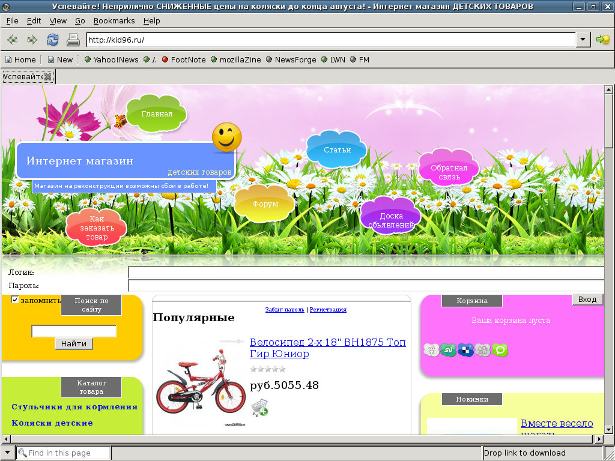Add bicycle to cart via shopping cart icon
615x461 pixels.
pos(259,408)
